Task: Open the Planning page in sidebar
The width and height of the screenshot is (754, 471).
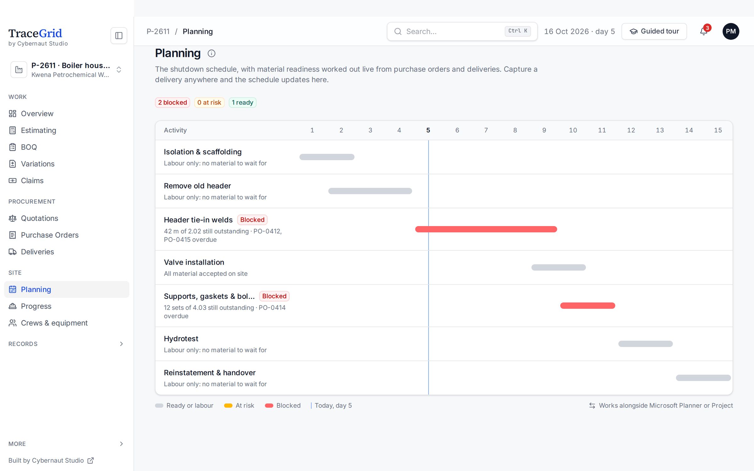Action: pyautogui.click(x=67, y=290)
